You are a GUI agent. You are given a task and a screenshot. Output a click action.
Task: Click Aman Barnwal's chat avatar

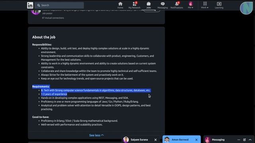point(167,139)
